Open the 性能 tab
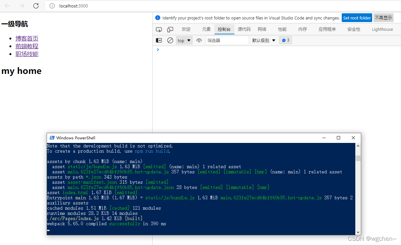This screenshot has height=245, width=401. [x=282, y=29]
